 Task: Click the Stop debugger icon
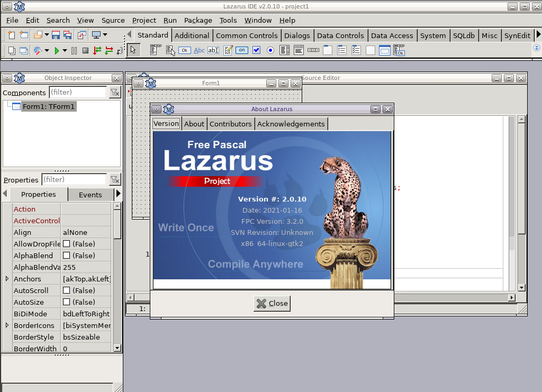pos(85,51)
